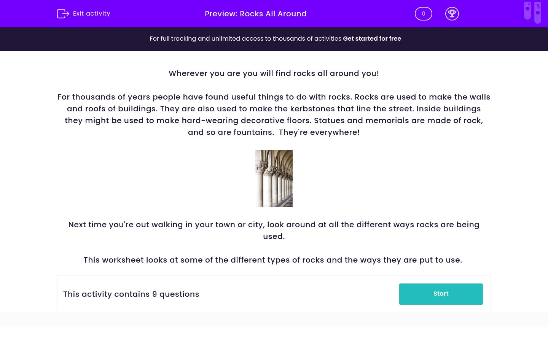Select the Preview: Rocks All Around title
Image resolution: width=548 pixels, height=342 pixels.
[255, 14]
